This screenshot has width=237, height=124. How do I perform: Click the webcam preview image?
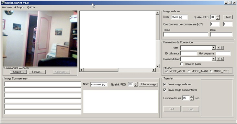coord(40,38)
